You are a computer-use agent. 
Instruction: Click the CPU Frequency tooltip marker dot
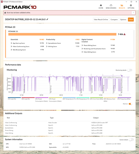pyautogui.click(x=122, y=76)
